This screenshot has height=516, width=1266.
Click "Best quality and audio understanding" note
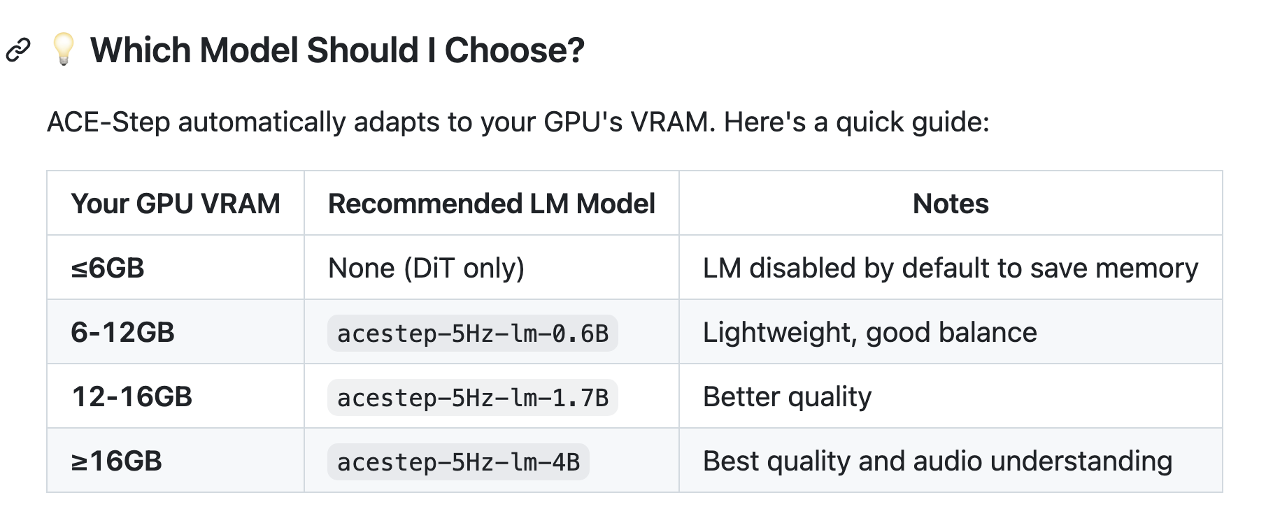[937, 461]
